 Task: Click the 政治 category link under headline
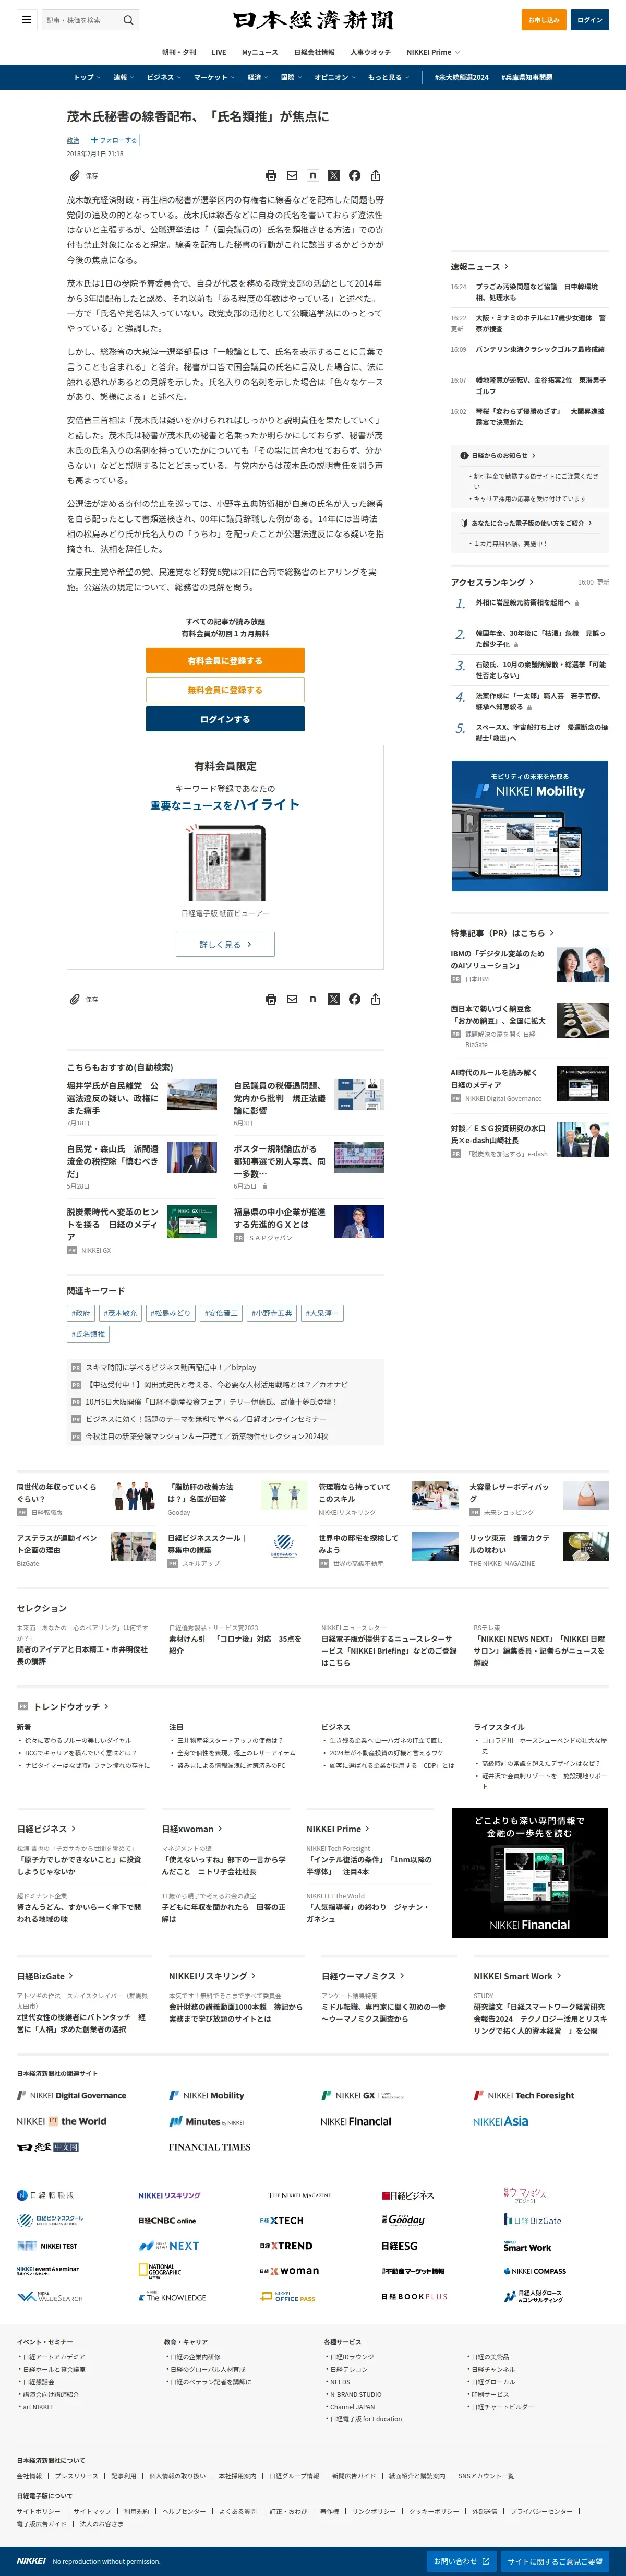[x=73, y=140]
